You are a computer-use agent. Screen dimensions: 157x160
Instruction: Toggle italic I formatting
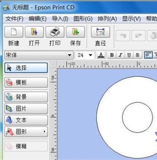click(x=120, y=55)
